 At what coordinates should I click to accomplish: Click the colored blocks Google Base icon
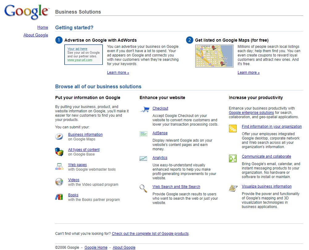click(x=59, y=152)
